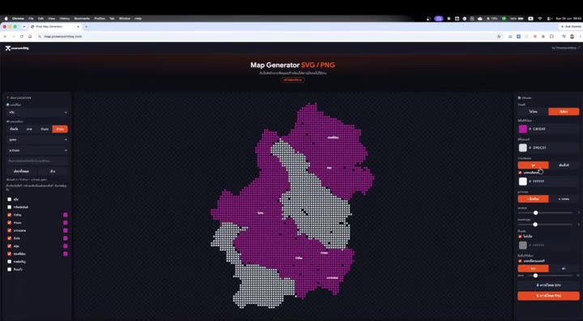Toggle the checkbox above the FFFFFF swatch
This screenshot has height=321, width=583.
coord(520,173)
